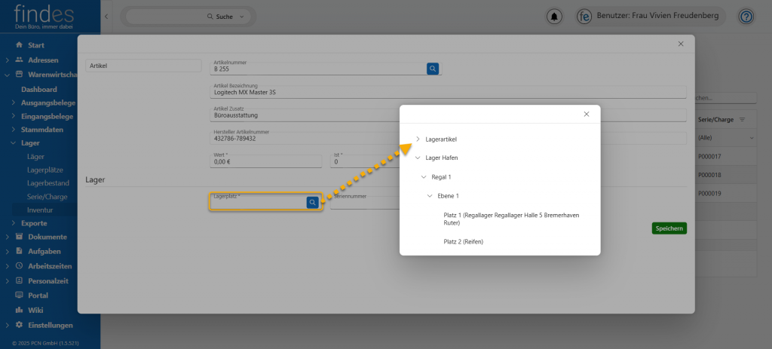Select Platz 2 (Reifen) storage location
The height and width of the screenshot is (349, 772).
coord(463,242)
